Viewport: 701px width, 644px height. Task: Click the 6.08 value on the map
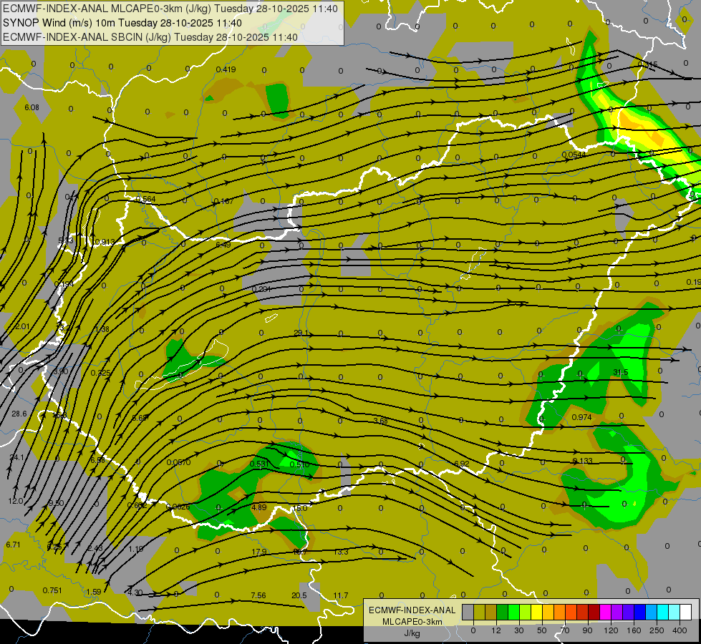pos(32,107)
